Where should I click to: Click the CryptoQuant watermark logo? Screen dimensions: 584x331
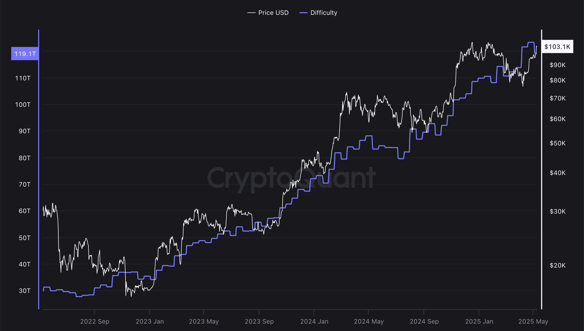coord(291,178)
